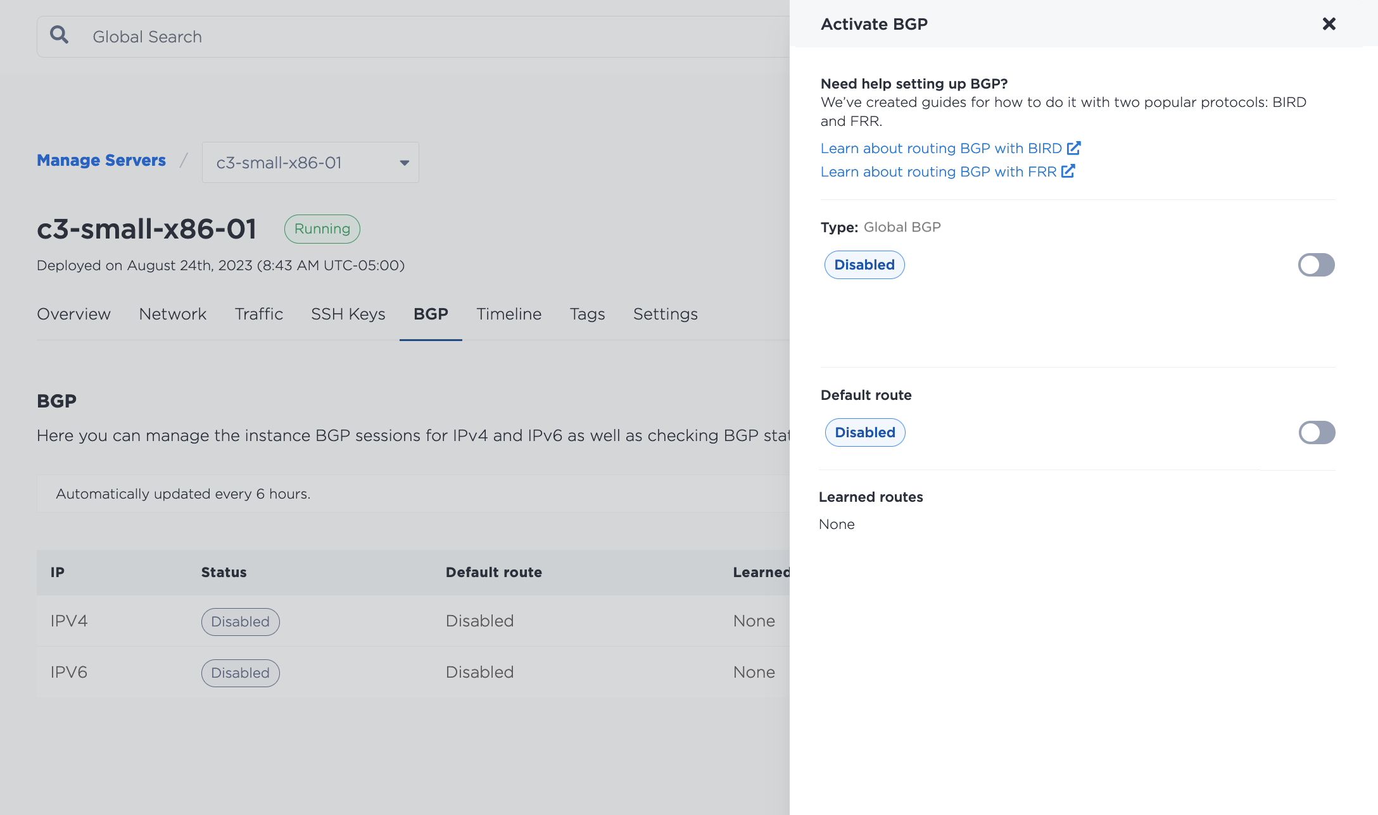This screenshot has width=1378, height=815.
Task: Select the IPV6 table cell
Action: [x=69, y=672]
